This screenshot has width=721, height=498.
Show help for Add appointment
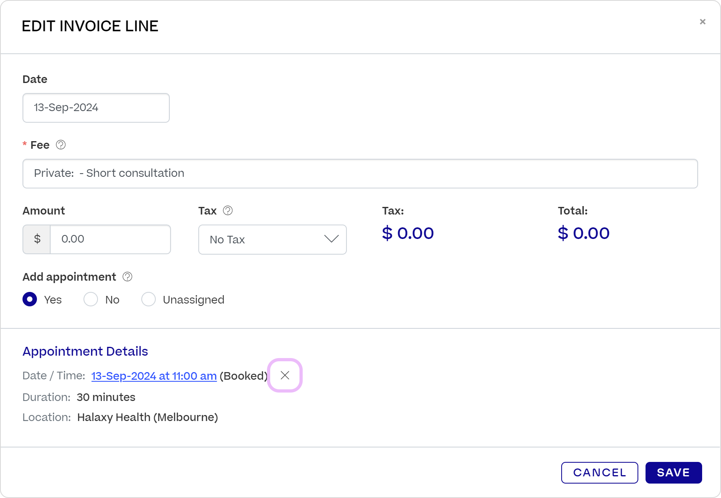tap(127, 277)
